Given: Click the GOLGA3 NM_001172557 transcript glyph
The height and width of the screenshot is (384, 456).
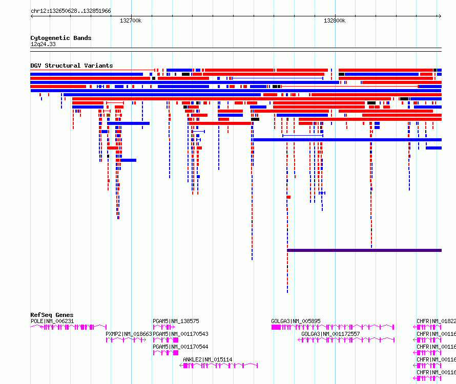Looking at the screenshot, I should pos(346,340).
